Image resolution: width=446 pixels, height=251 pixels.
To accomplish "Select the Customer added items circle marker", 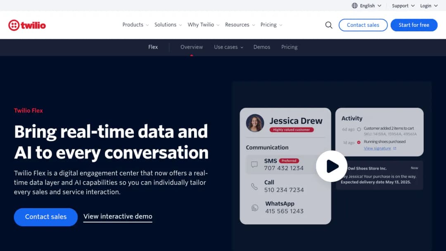I will coord(359,129).
